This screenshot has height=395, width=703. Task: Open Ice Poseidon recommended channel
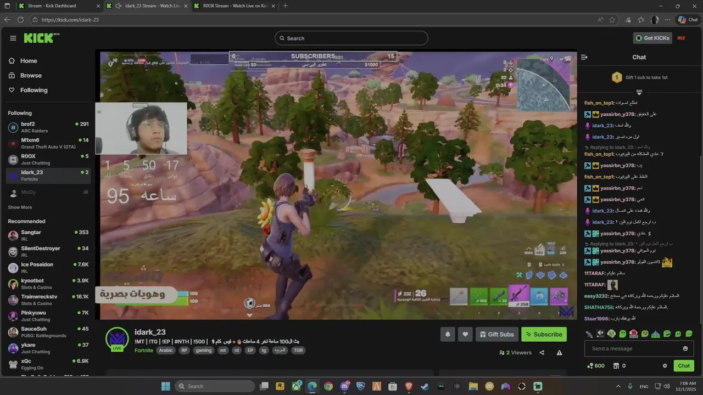click(x=48, y=267)
